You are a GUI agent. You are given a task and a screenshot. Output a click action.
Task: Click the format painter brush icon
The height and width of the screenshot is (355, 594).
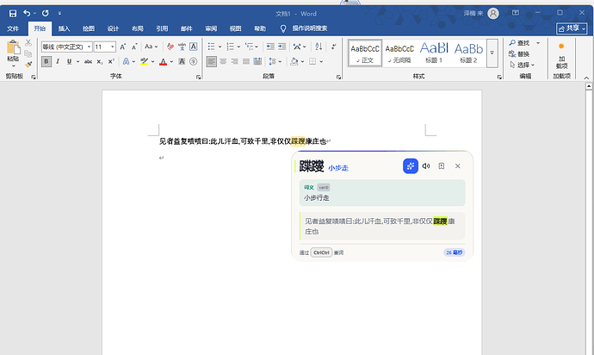pos(28,64)
